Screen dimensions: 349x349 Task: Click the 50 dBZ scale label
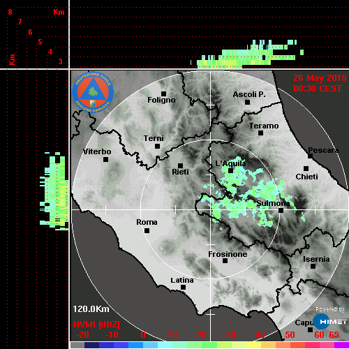(290, 335)
